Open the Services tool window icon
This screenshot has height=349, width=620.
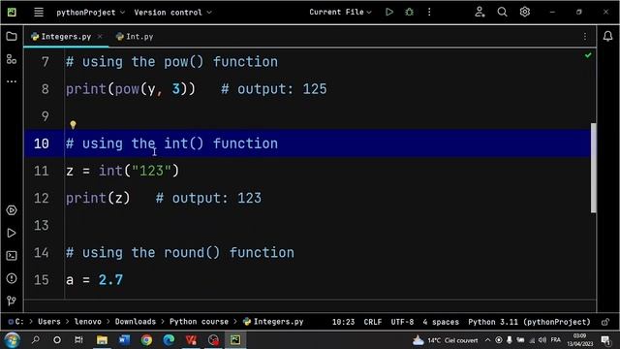tap(12, 210)
